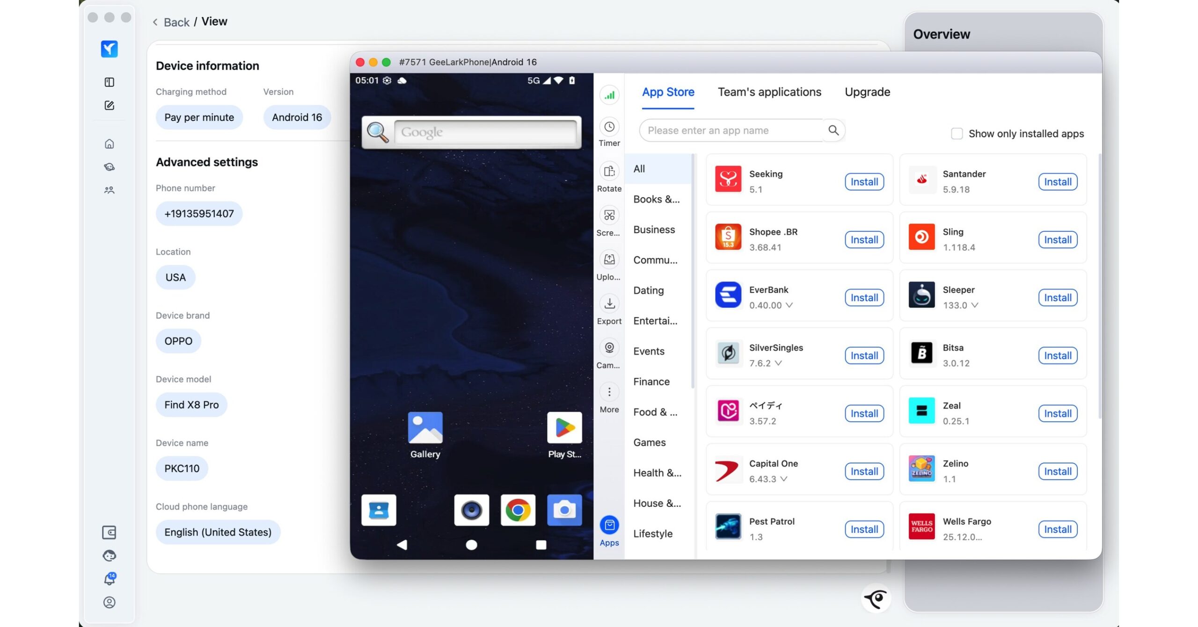Tap the Android back navigation button

(x=402, y=545)
